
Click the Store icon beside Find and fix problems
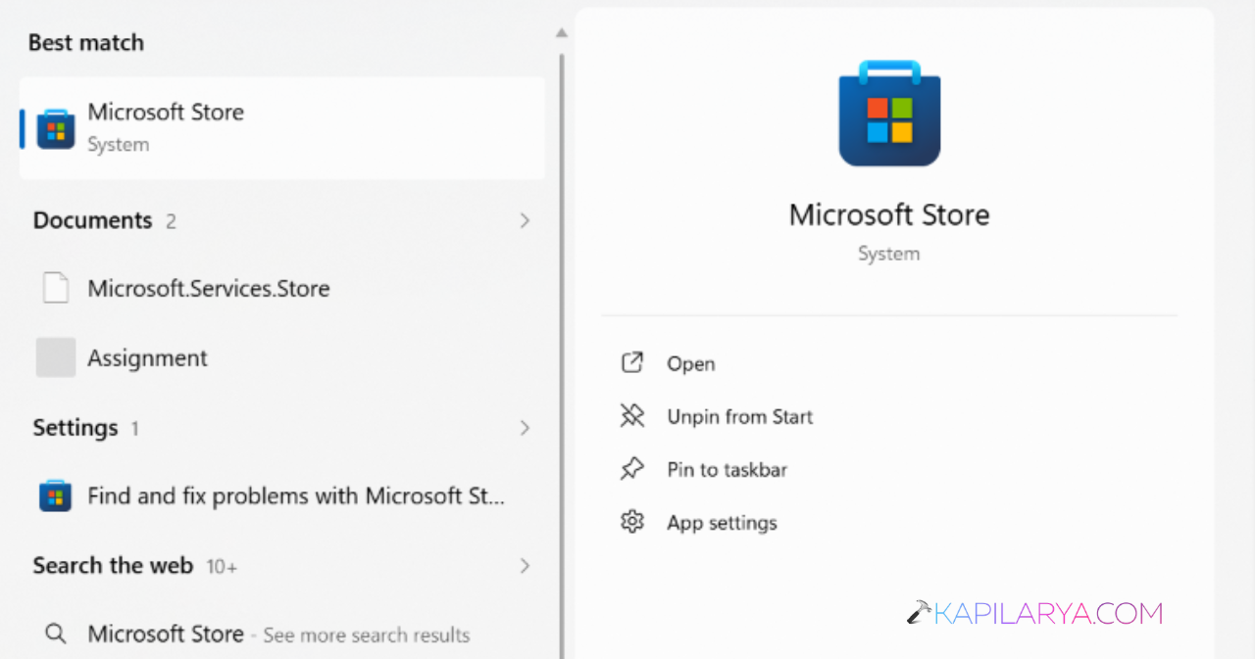56,496
